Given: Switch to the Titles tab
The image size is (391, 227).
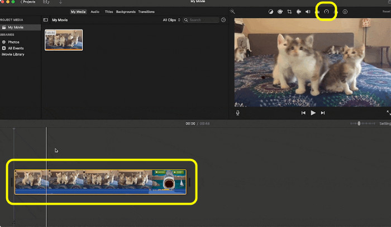Looking at the screenshot, I should (109, 12).
